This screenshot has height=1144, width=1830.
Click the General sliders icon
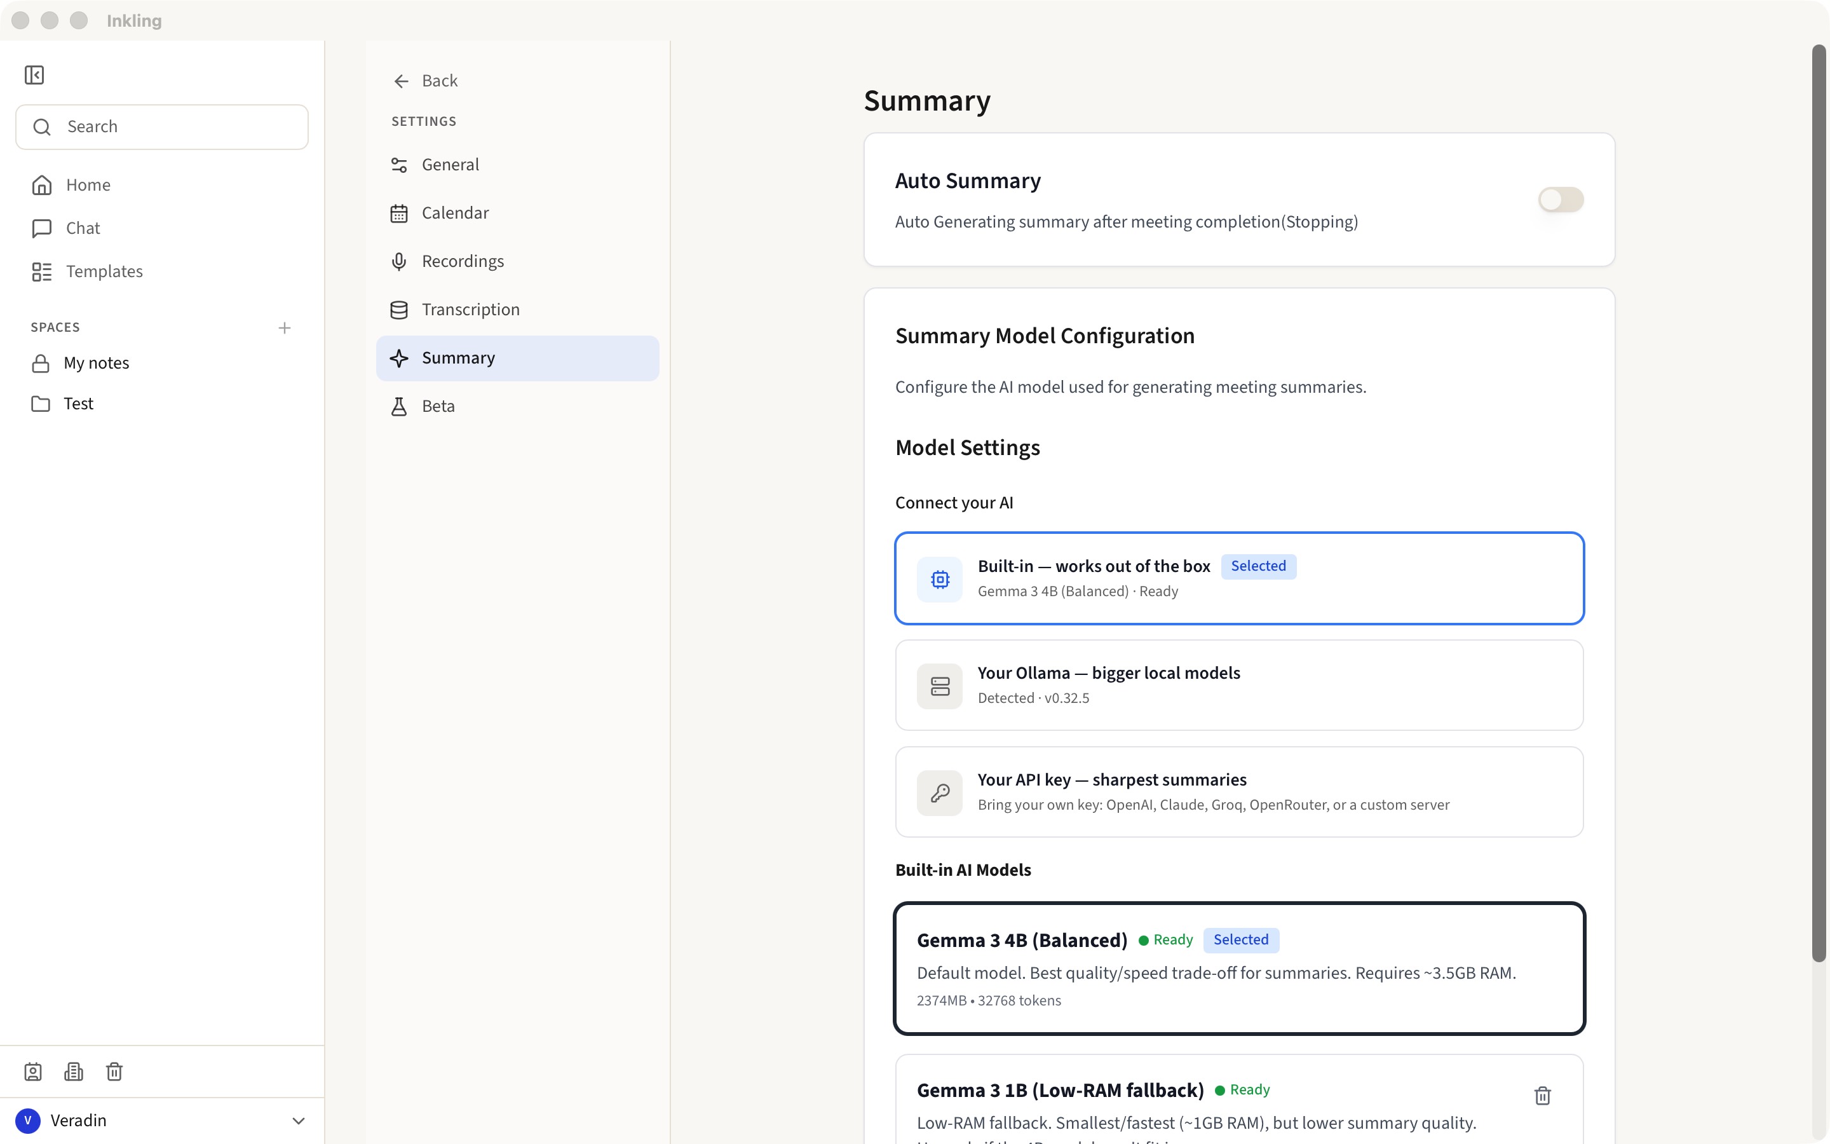coord(399,165)
